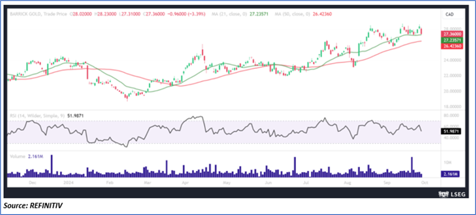Click the May label on the time axis

pos(226,183)
